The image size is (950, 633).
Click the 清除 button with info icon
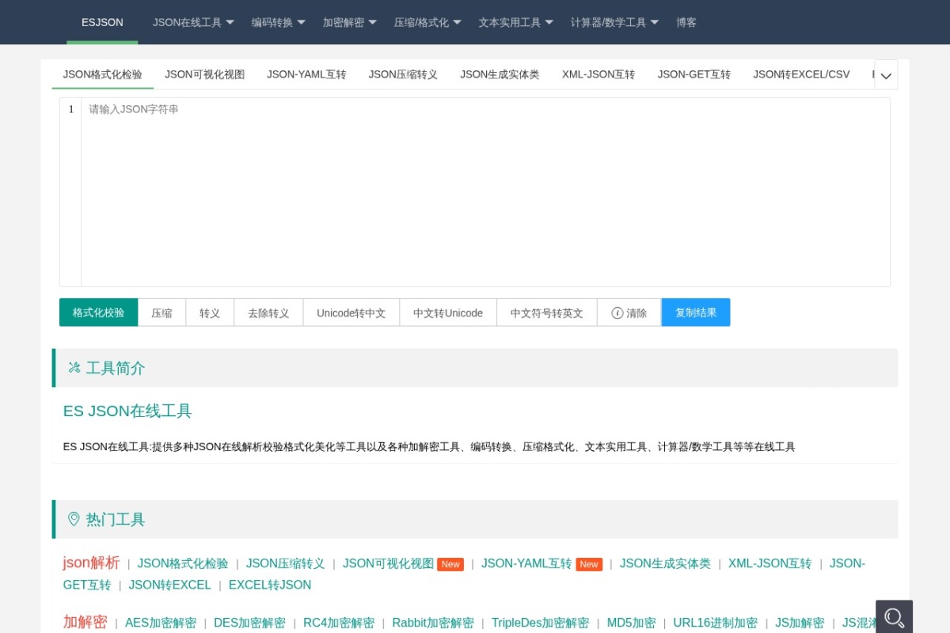coord(629,313)
